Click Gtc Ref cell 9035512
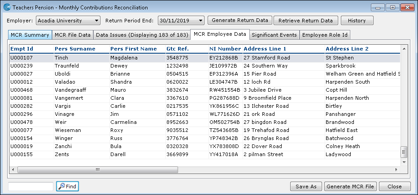418x195 pixels. (x=187, y=130)
